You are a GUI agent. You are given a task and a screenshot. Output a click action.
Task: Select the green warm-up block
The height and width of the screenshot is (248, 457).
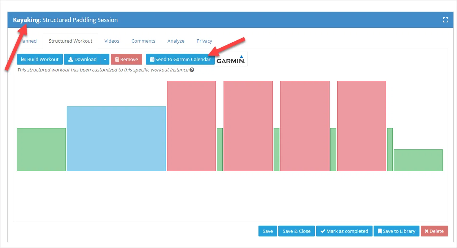tap(41, 149)
